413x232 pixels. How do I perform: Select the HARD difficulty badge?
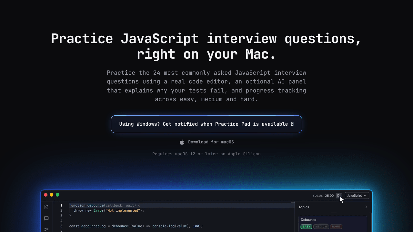click(336, 227)
